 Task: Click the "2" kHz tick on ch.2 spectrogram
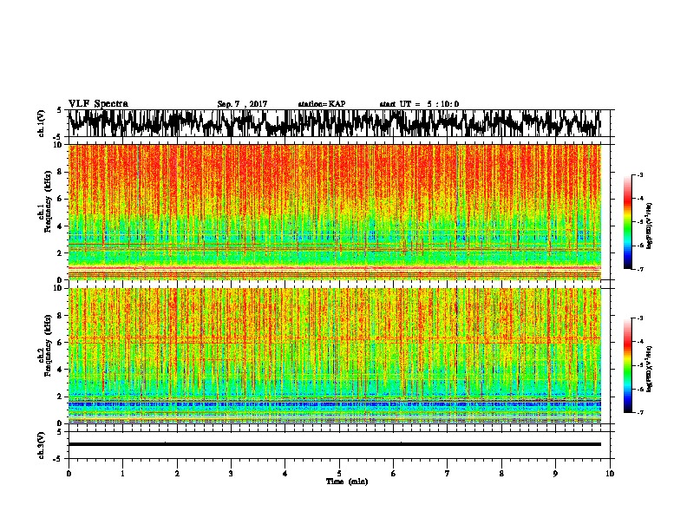click(61, 397)
